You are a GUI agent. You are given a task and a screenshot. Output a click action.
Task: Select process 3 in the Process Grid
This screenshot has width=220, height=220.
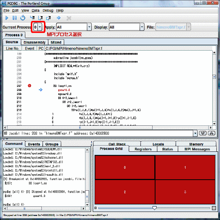click(185, 192)
